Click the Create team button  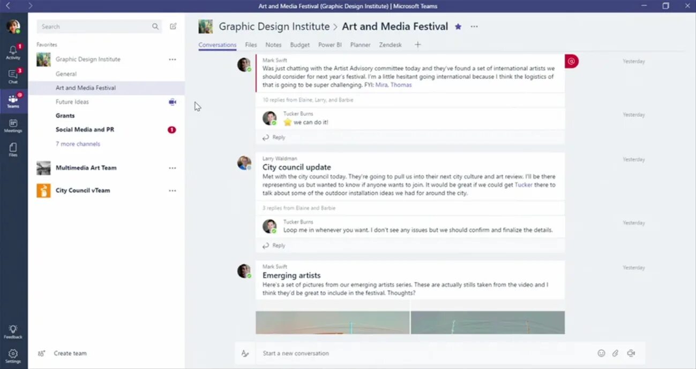click(x=62, y=353)
